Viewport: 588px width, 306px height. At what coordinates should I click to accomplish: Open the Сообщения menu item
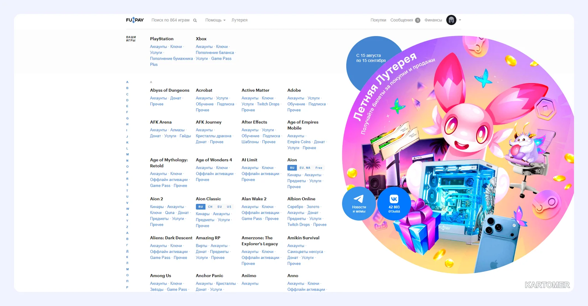tap(402, 20)
